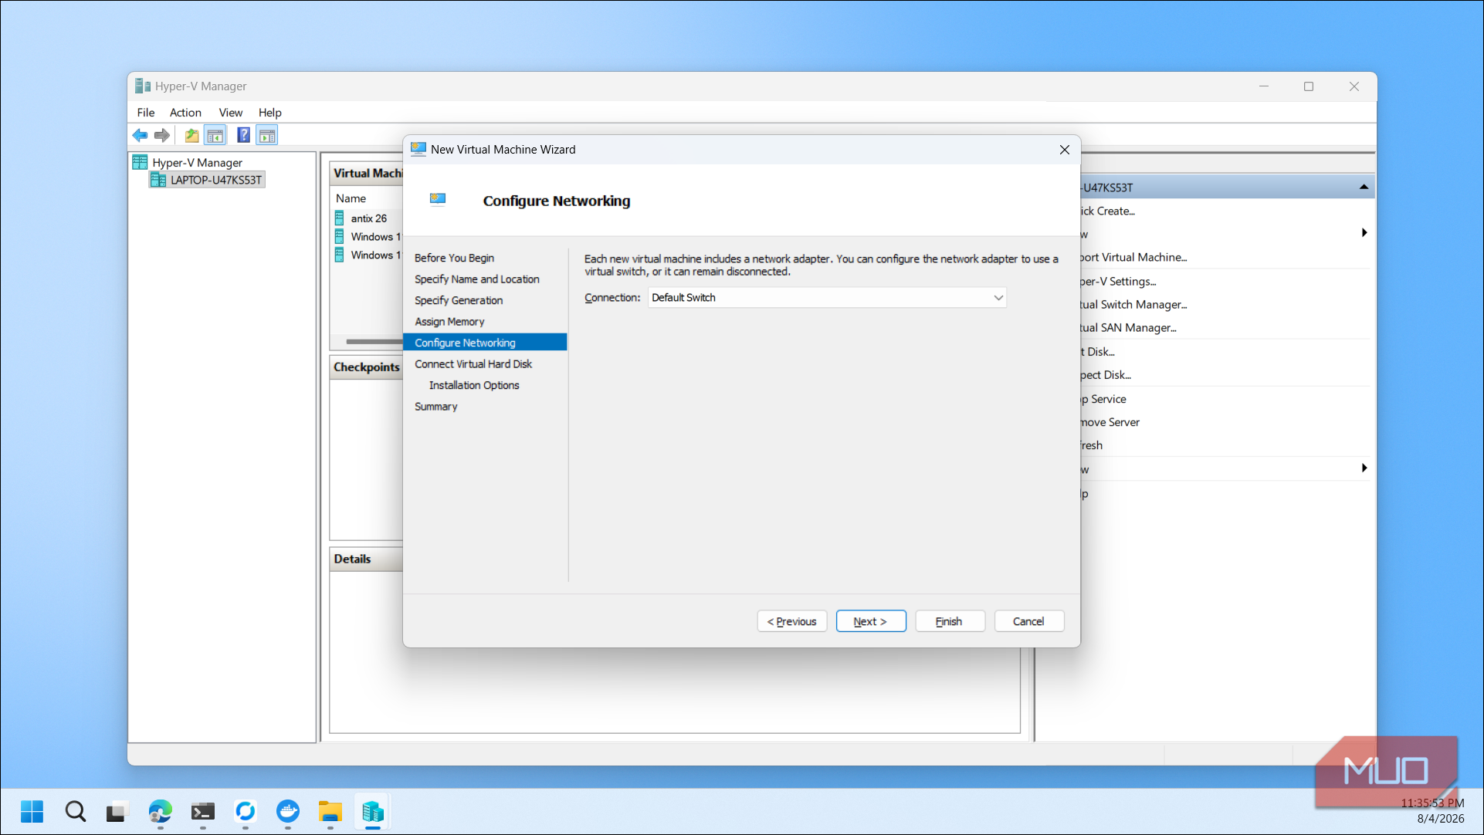
Task: Click Finish in the wizard
Action: (950, 621)
